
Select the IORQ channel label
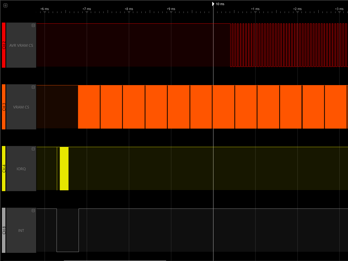coord(21,169)
